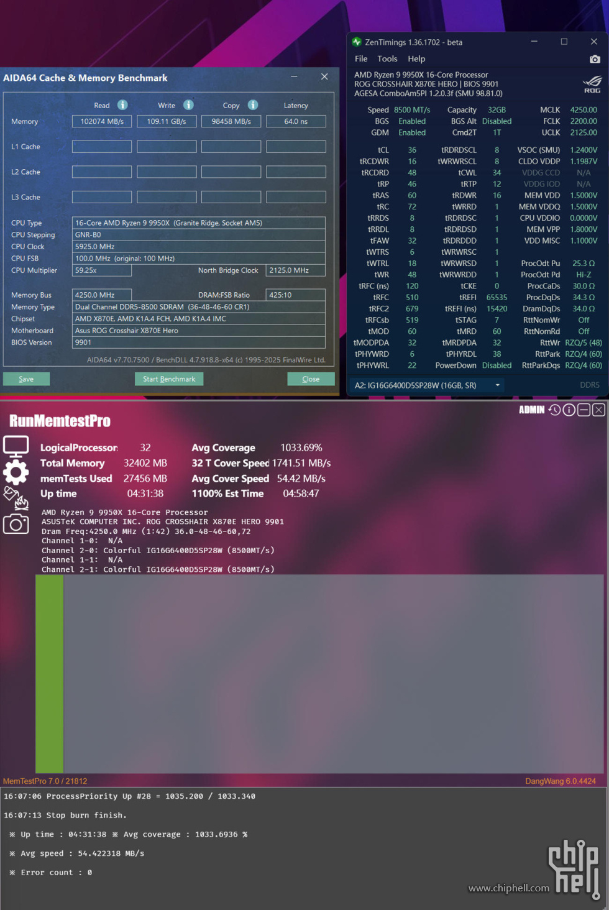Open the Help menu in ZenTimings
Viewport: 609px width, 910px height.
[416, 59]
